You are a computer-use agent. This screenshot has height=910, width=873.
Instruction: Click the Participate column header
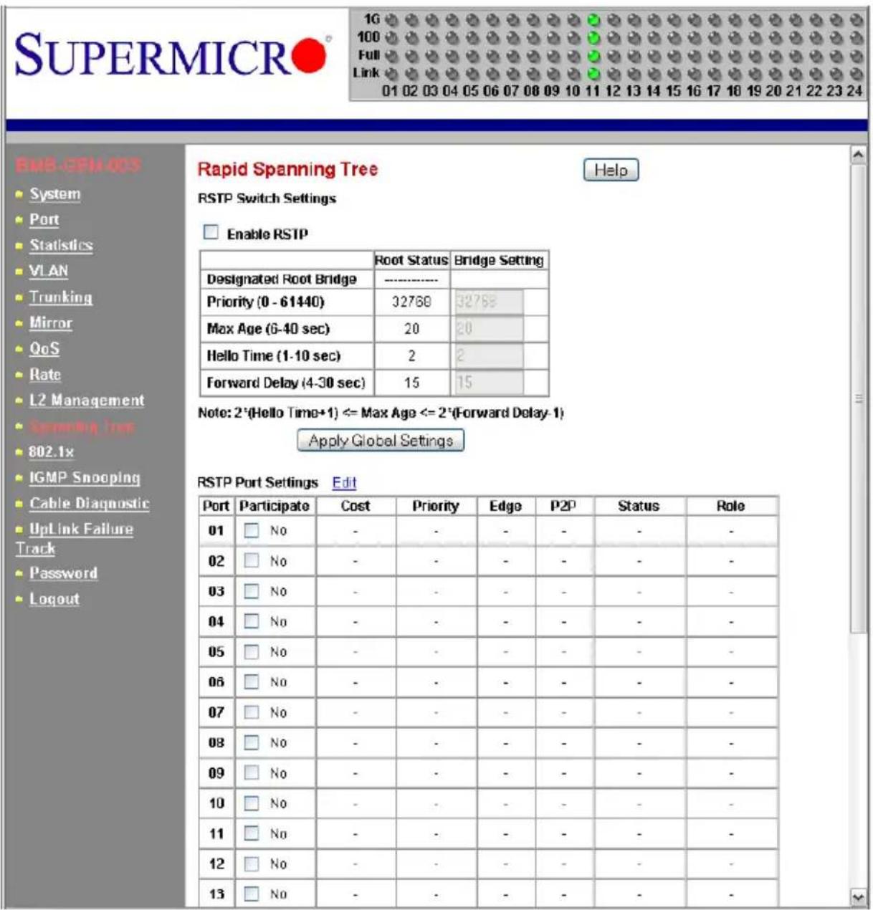point(275,506)
